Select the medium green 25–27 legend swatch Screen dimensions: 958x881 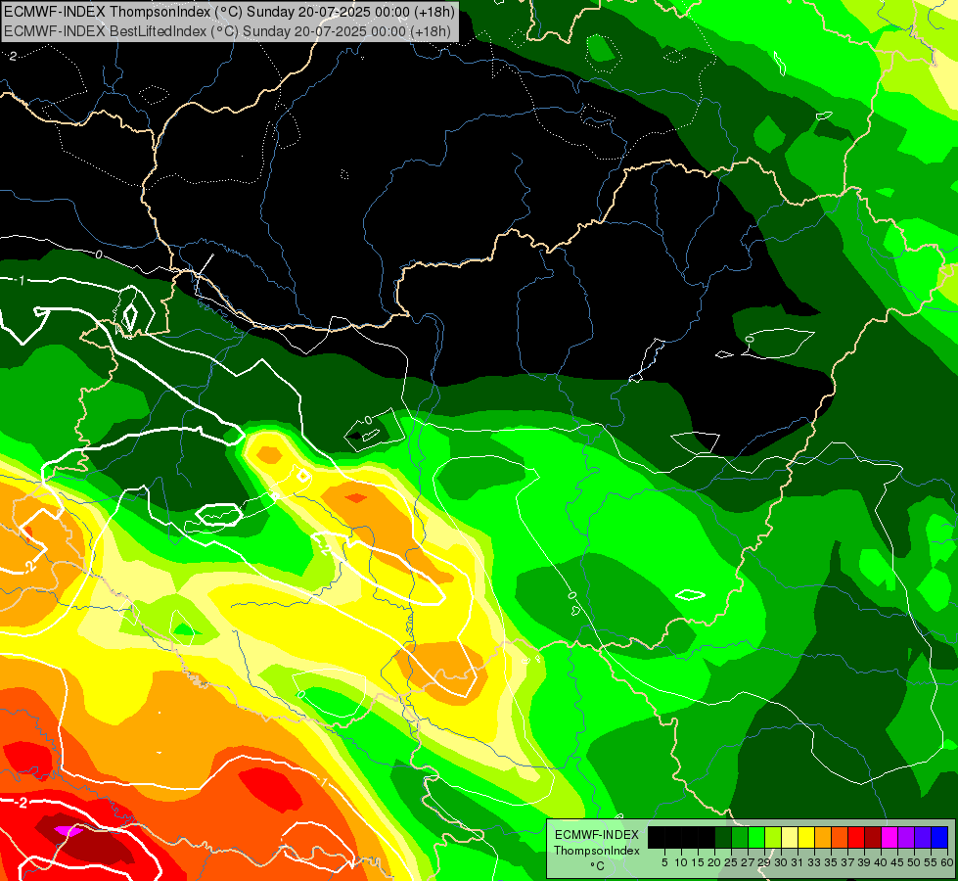pyautogui.click(x=740, y=838)
